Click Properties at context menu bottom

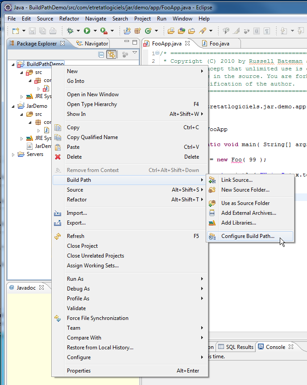click(x=130, y=371)
